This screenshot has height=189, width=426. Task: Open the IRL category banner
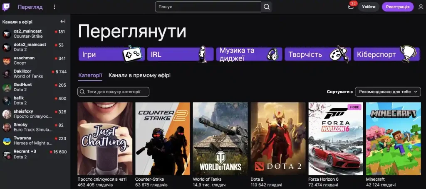(x=181, y=54)
